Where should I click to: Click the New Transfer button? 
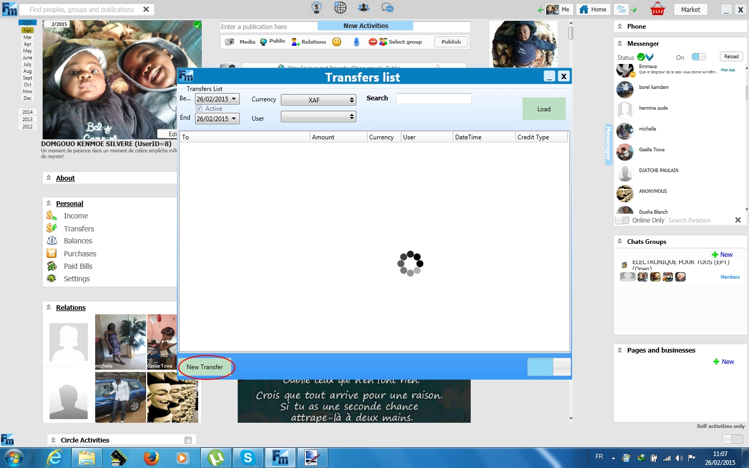click(x=205, y=367)
